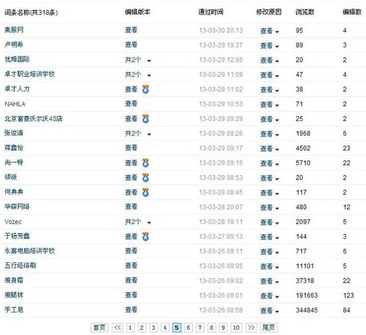Click the medal icon beside 北京富泰沃尔沃4S店

pos(145,118)
